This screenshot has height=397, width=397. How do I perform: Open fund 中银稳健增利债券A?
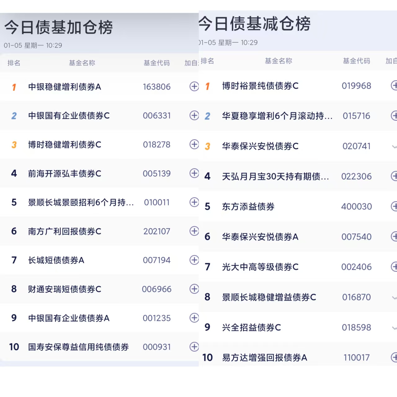tap(65, 87)
